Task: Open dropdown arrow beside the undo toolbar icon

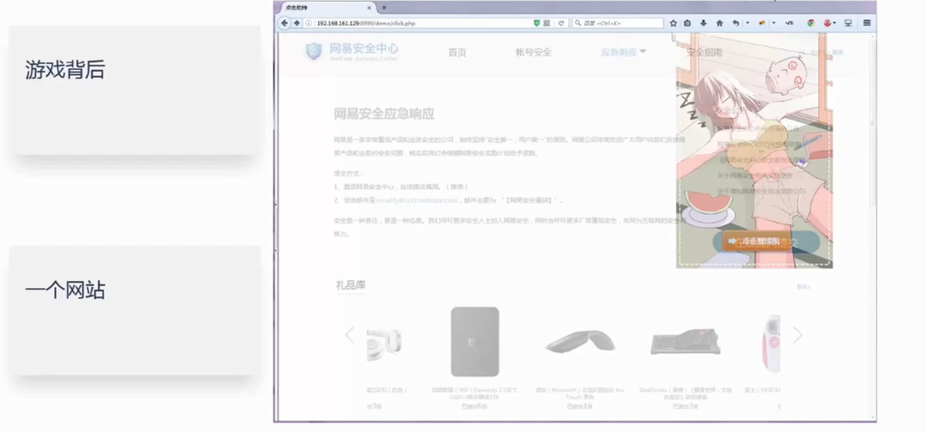Action: click(747, 23)
